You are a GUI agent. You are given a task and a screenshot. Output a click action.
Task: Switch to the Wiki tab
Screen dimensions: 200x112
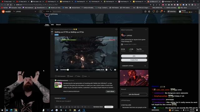[x=52, y=25]
